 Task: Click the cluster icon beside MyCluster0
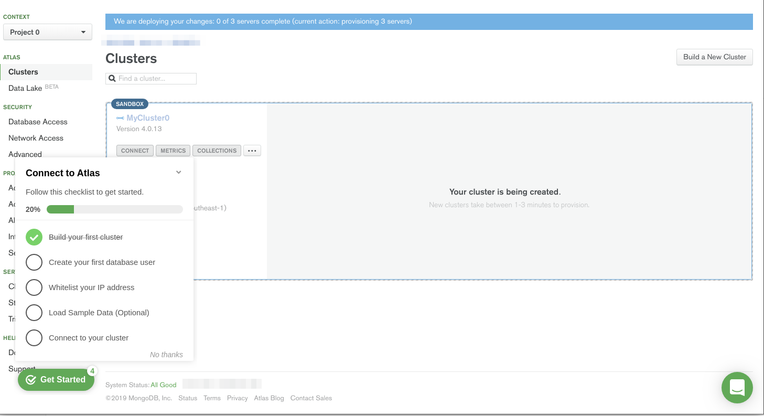pos(120,119)
